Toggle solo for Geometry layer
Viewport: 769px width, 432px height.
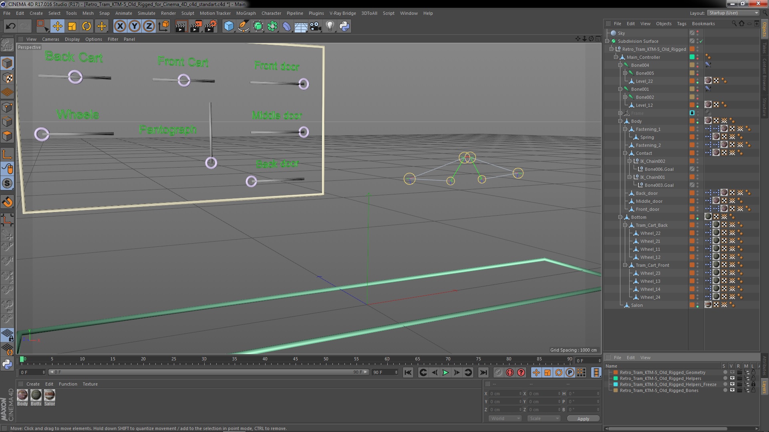pos(725,372)
